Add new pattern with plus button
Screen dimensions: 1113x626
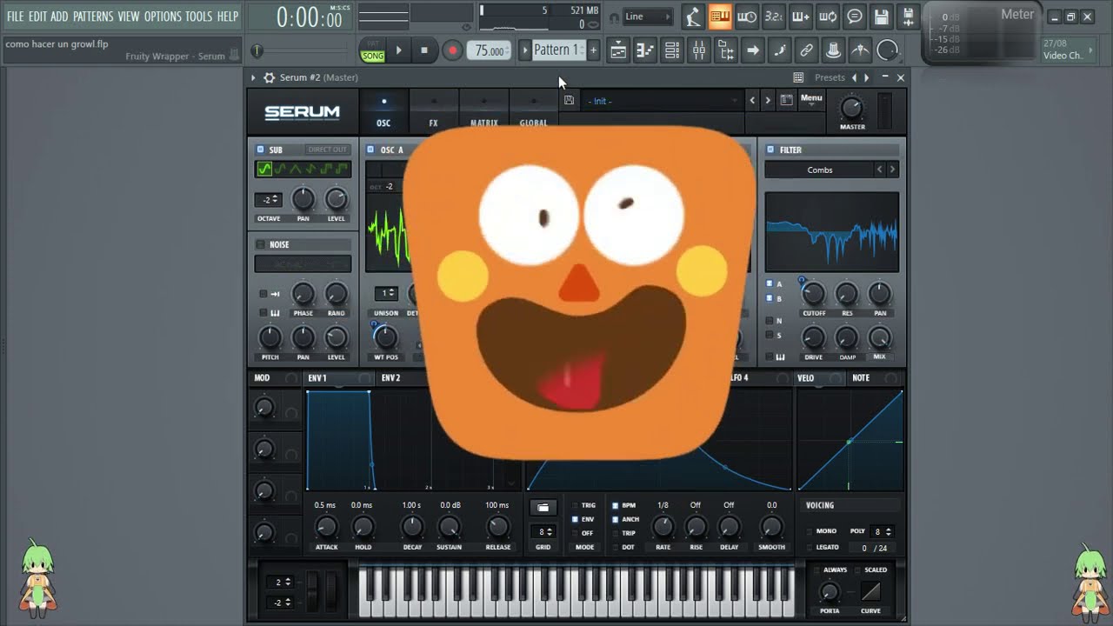coord(593,50)
